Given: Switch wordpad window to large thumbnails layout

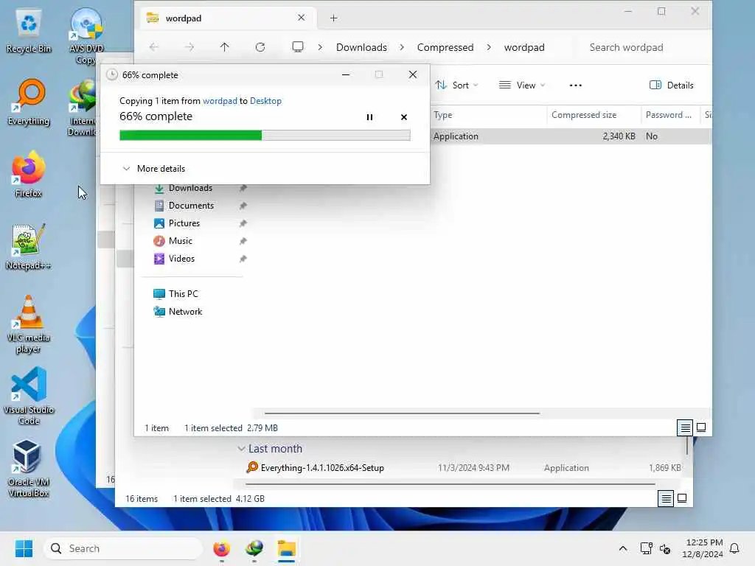Looking at the screenshot, I should [701, 427].
